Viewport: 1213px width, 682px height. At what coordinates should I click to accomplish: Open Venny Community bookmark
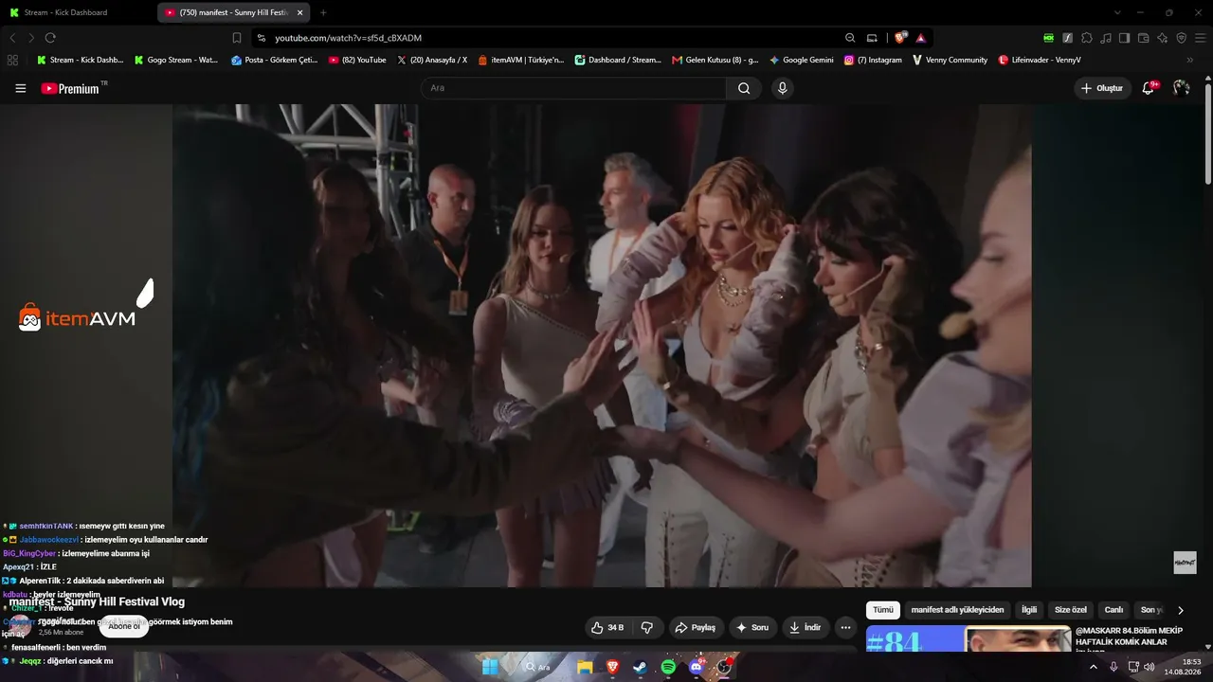click(x=950, y=60)
